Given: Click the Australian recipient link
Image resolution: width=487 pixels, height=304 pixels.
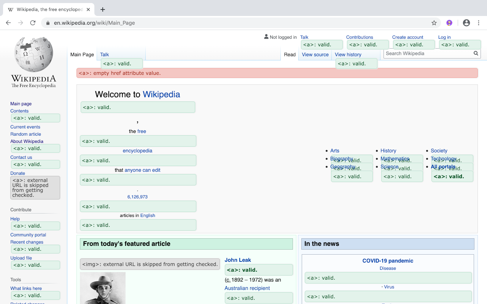Looking at the screenshot, I should click(x=247, y=288).
